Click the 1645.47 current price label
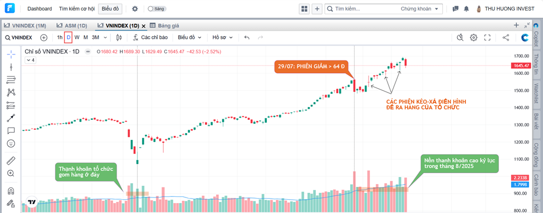This screenshot has width=543, height=213. coord(521,65)
